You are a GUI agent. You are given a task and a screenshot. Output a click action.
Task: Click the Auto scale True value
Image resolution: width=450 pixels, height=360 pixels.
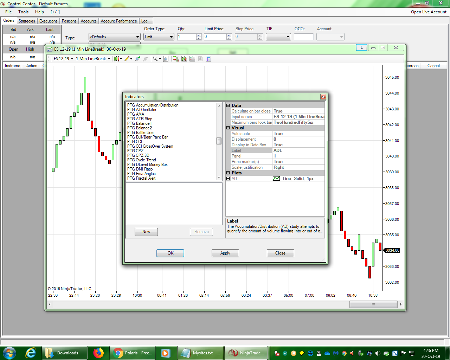298,134
